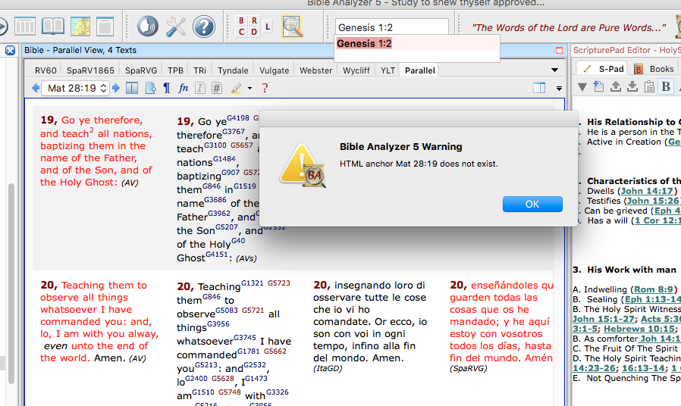Screen dimensions: 681x406
Task: Select the Parallel tab
Action: [x=419, y=70]
